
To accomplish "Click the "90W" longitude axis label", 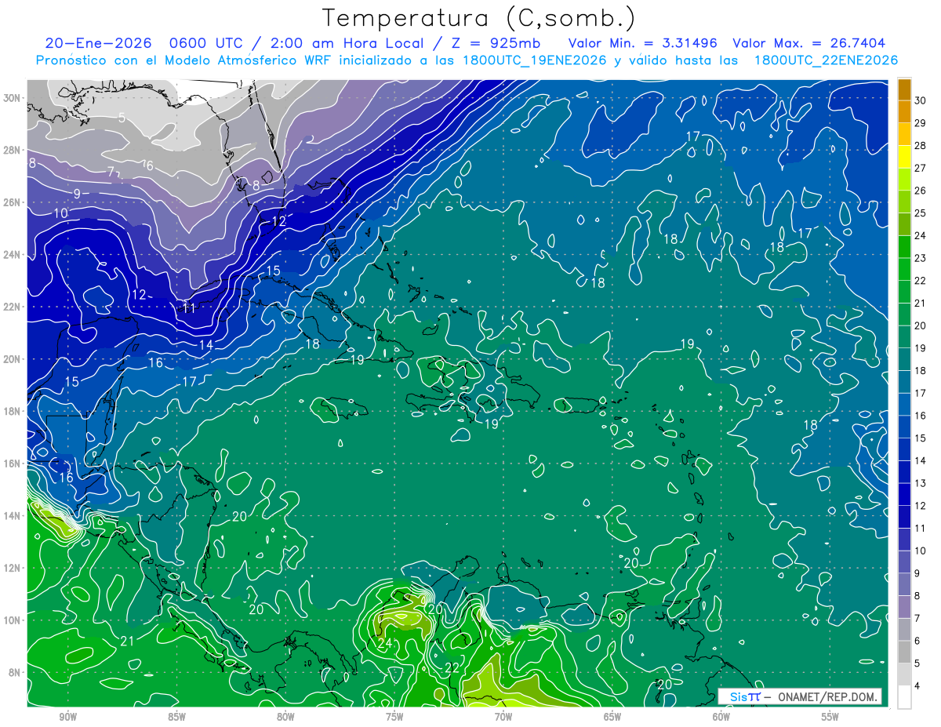I will pos(67,717).
